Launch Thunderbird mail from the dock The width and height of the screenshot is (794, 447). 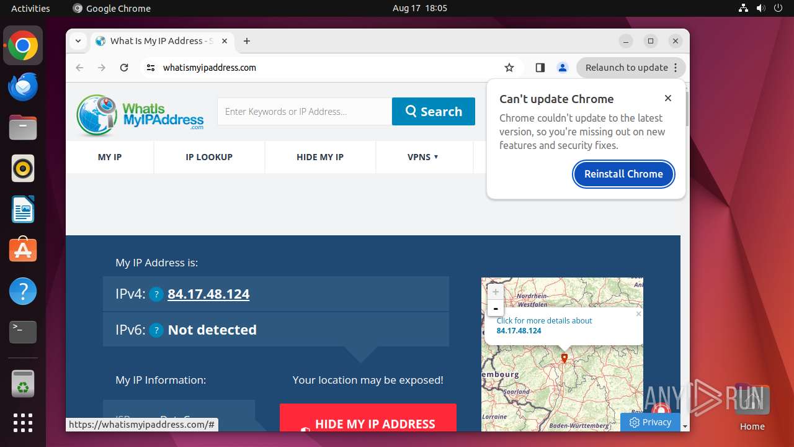point(23,86)
